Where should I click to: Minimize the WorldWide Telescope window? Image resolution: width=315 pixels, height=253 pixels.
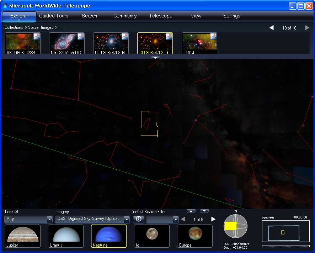[x=293, y=6]
